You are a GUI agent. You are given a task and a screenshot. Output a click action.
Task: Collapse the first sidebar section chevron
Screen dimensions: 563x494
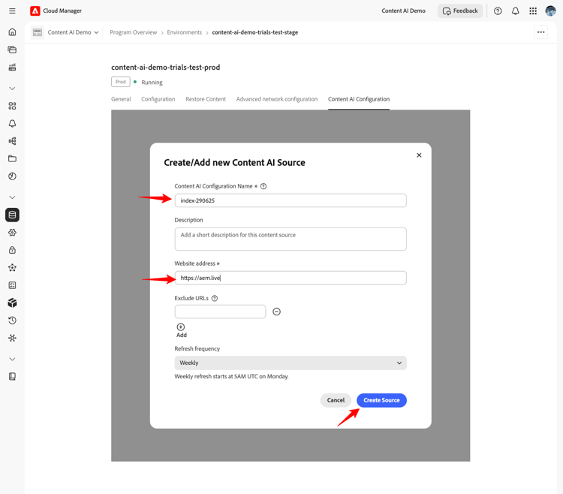pyautogui.click(x=12, y=89)
